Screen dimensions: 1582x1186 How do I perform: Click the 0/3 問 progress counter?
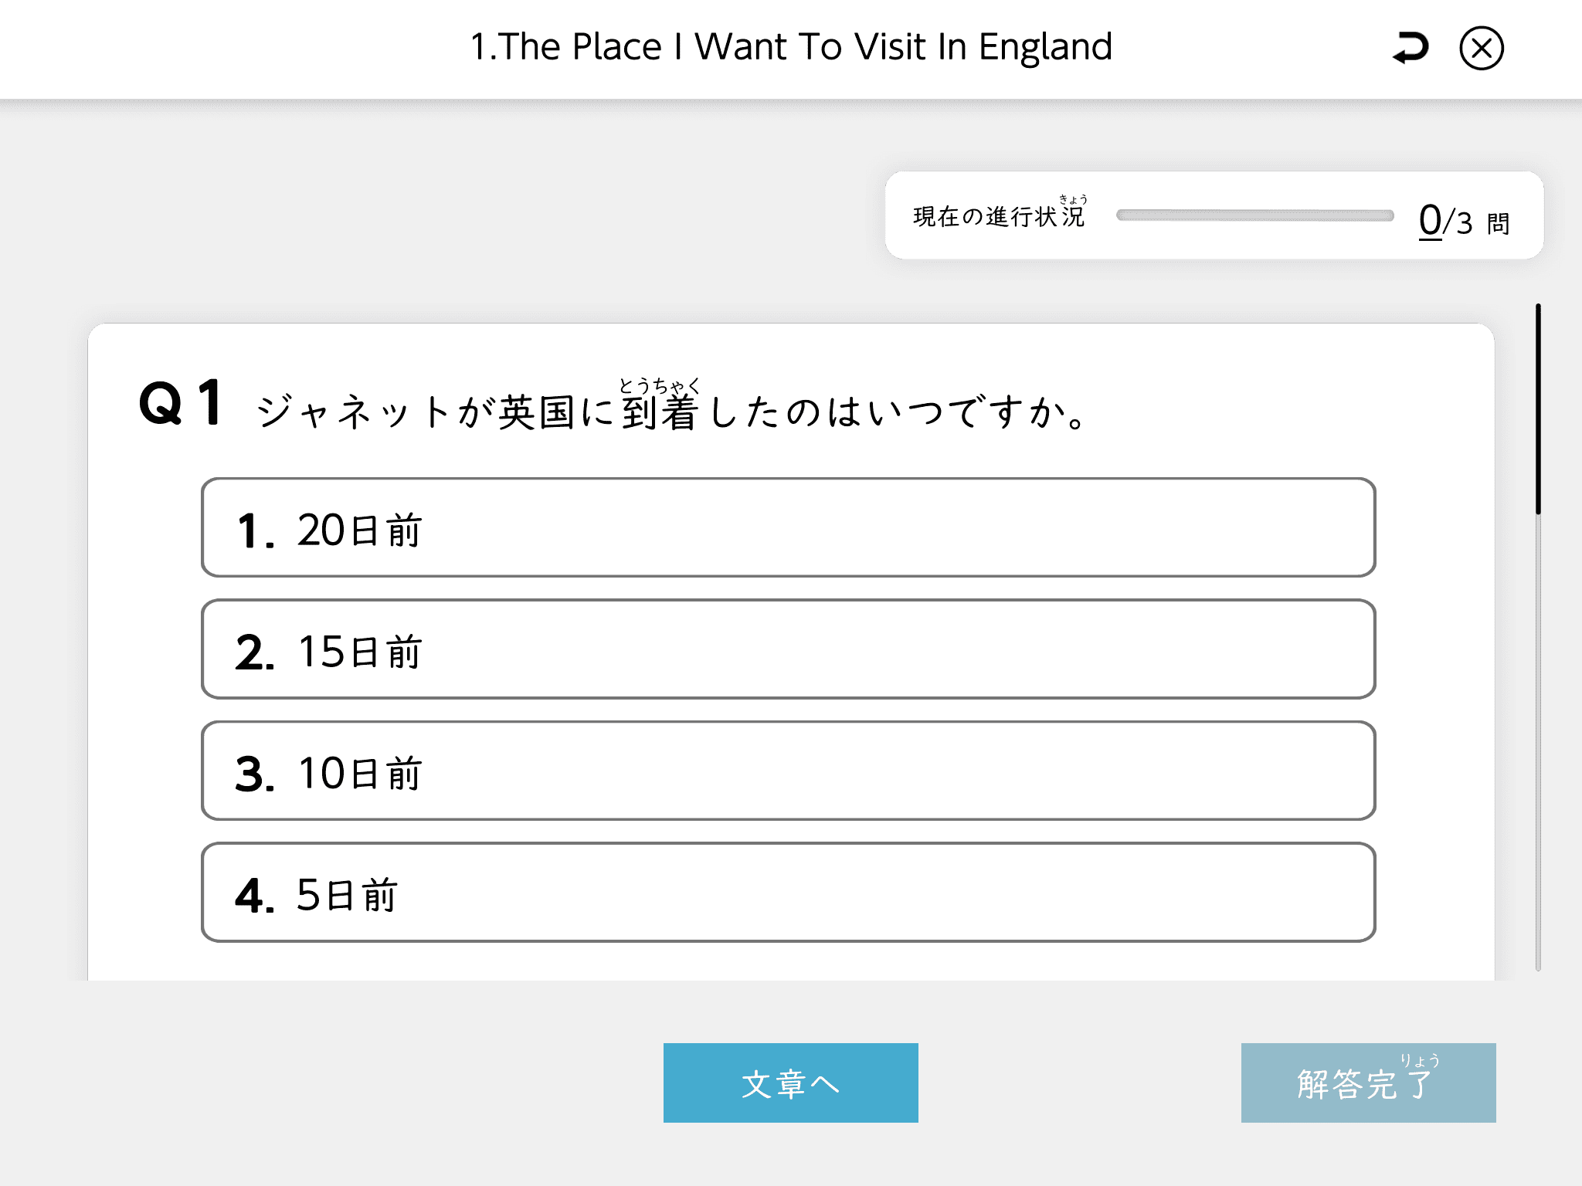1463,222
